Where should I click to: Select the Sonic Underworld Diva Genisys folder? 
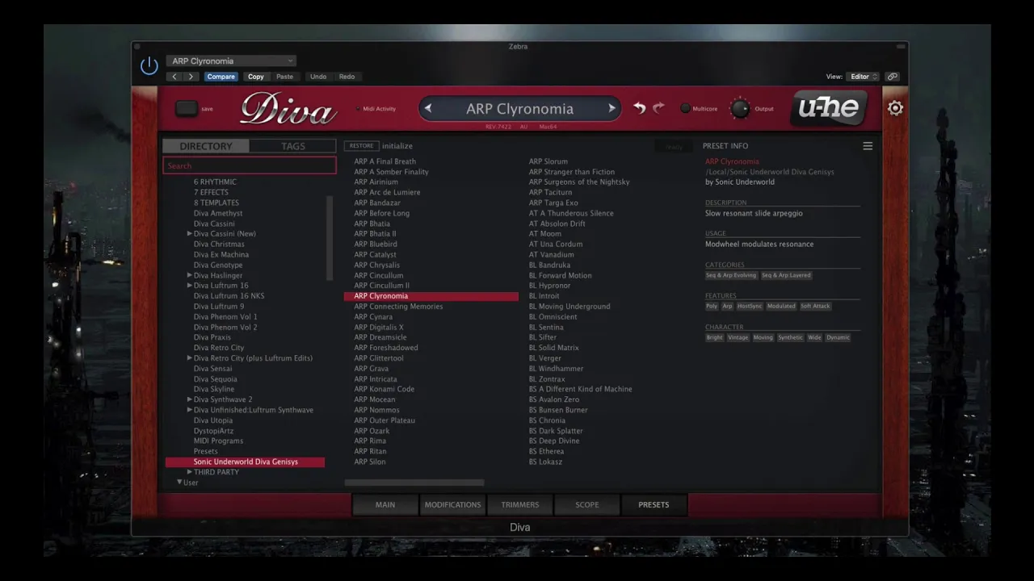pyautogui.click(x=245, y=462)
